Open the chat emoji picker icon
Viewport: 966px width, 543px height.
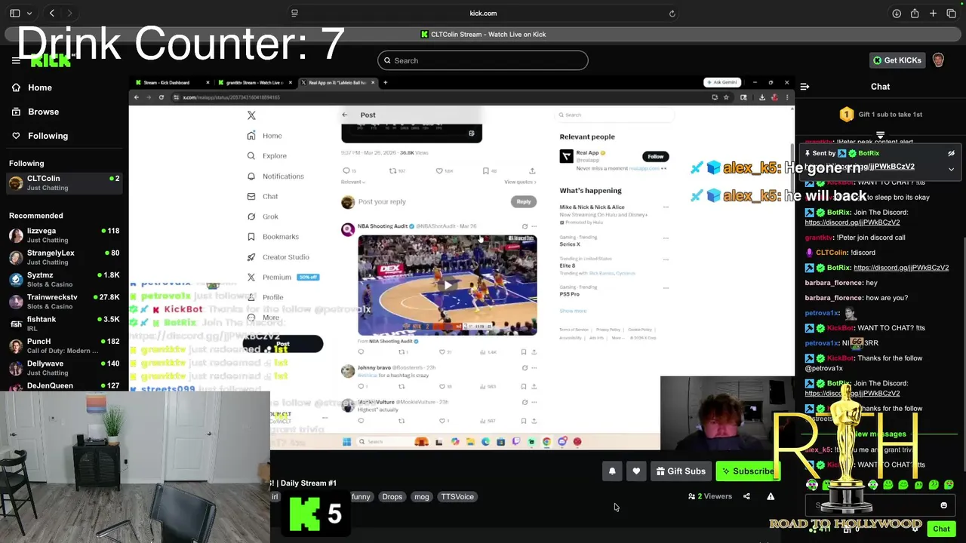[943, 506]
